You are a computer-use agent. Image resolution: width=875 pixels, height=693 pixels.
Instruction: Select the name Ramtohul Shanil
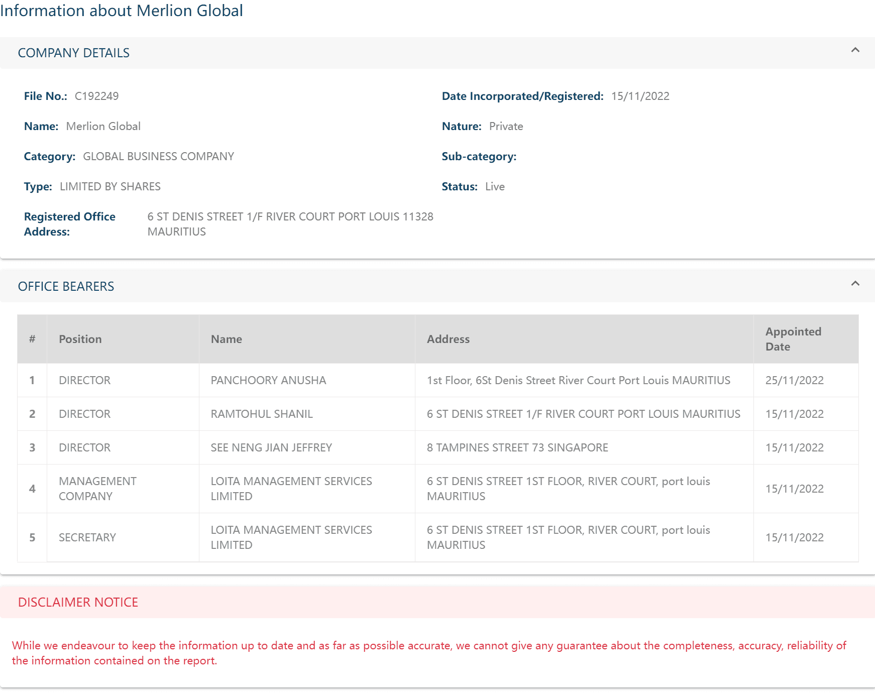point(262,414)
